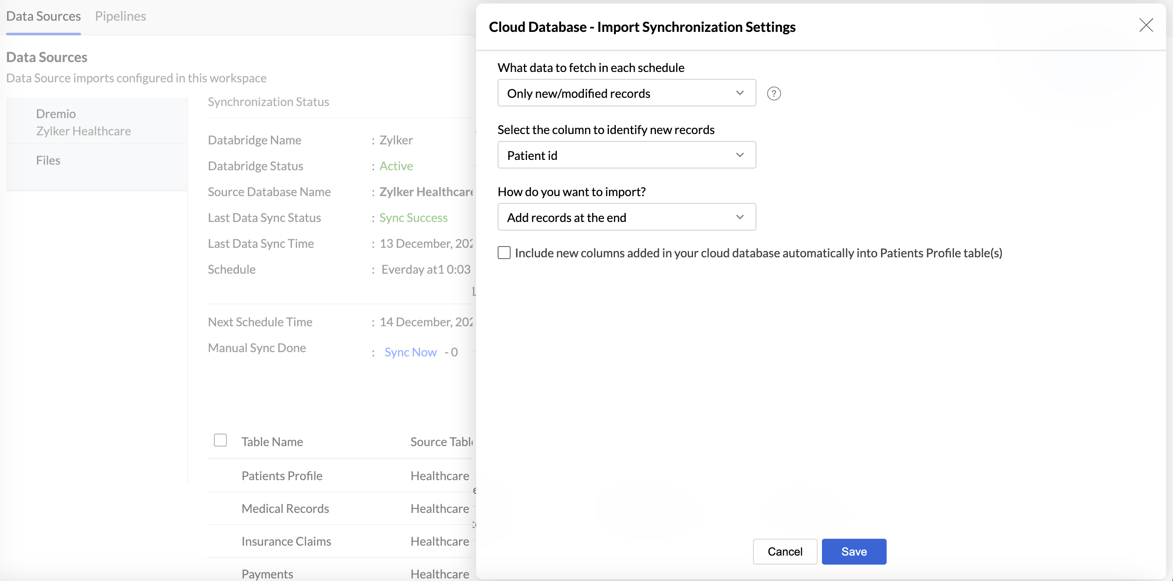Toggle select-all checkbox next to Table Name

(x=220, y=440)
